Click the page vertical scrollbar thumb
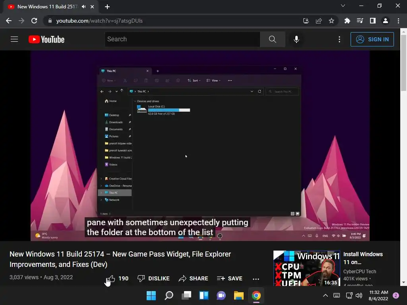 (403, 63)
